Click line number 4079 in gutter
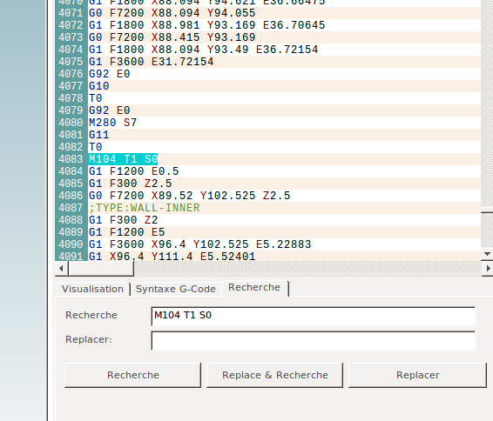Image resolution: width=493 pixels, height=421 pixels. [x=71, y=110]
